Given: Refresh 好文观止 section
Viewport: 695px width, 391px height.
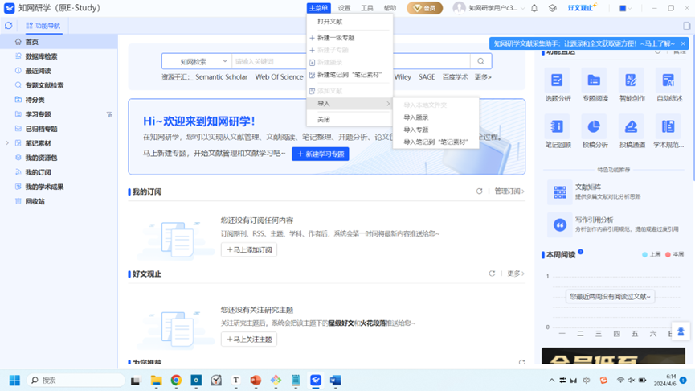Looking at the screenshot, I should 492,274.
